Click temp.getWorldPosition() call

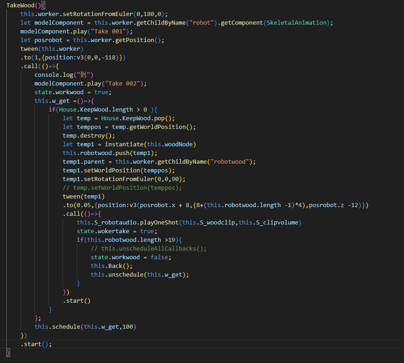pos(152,127)
